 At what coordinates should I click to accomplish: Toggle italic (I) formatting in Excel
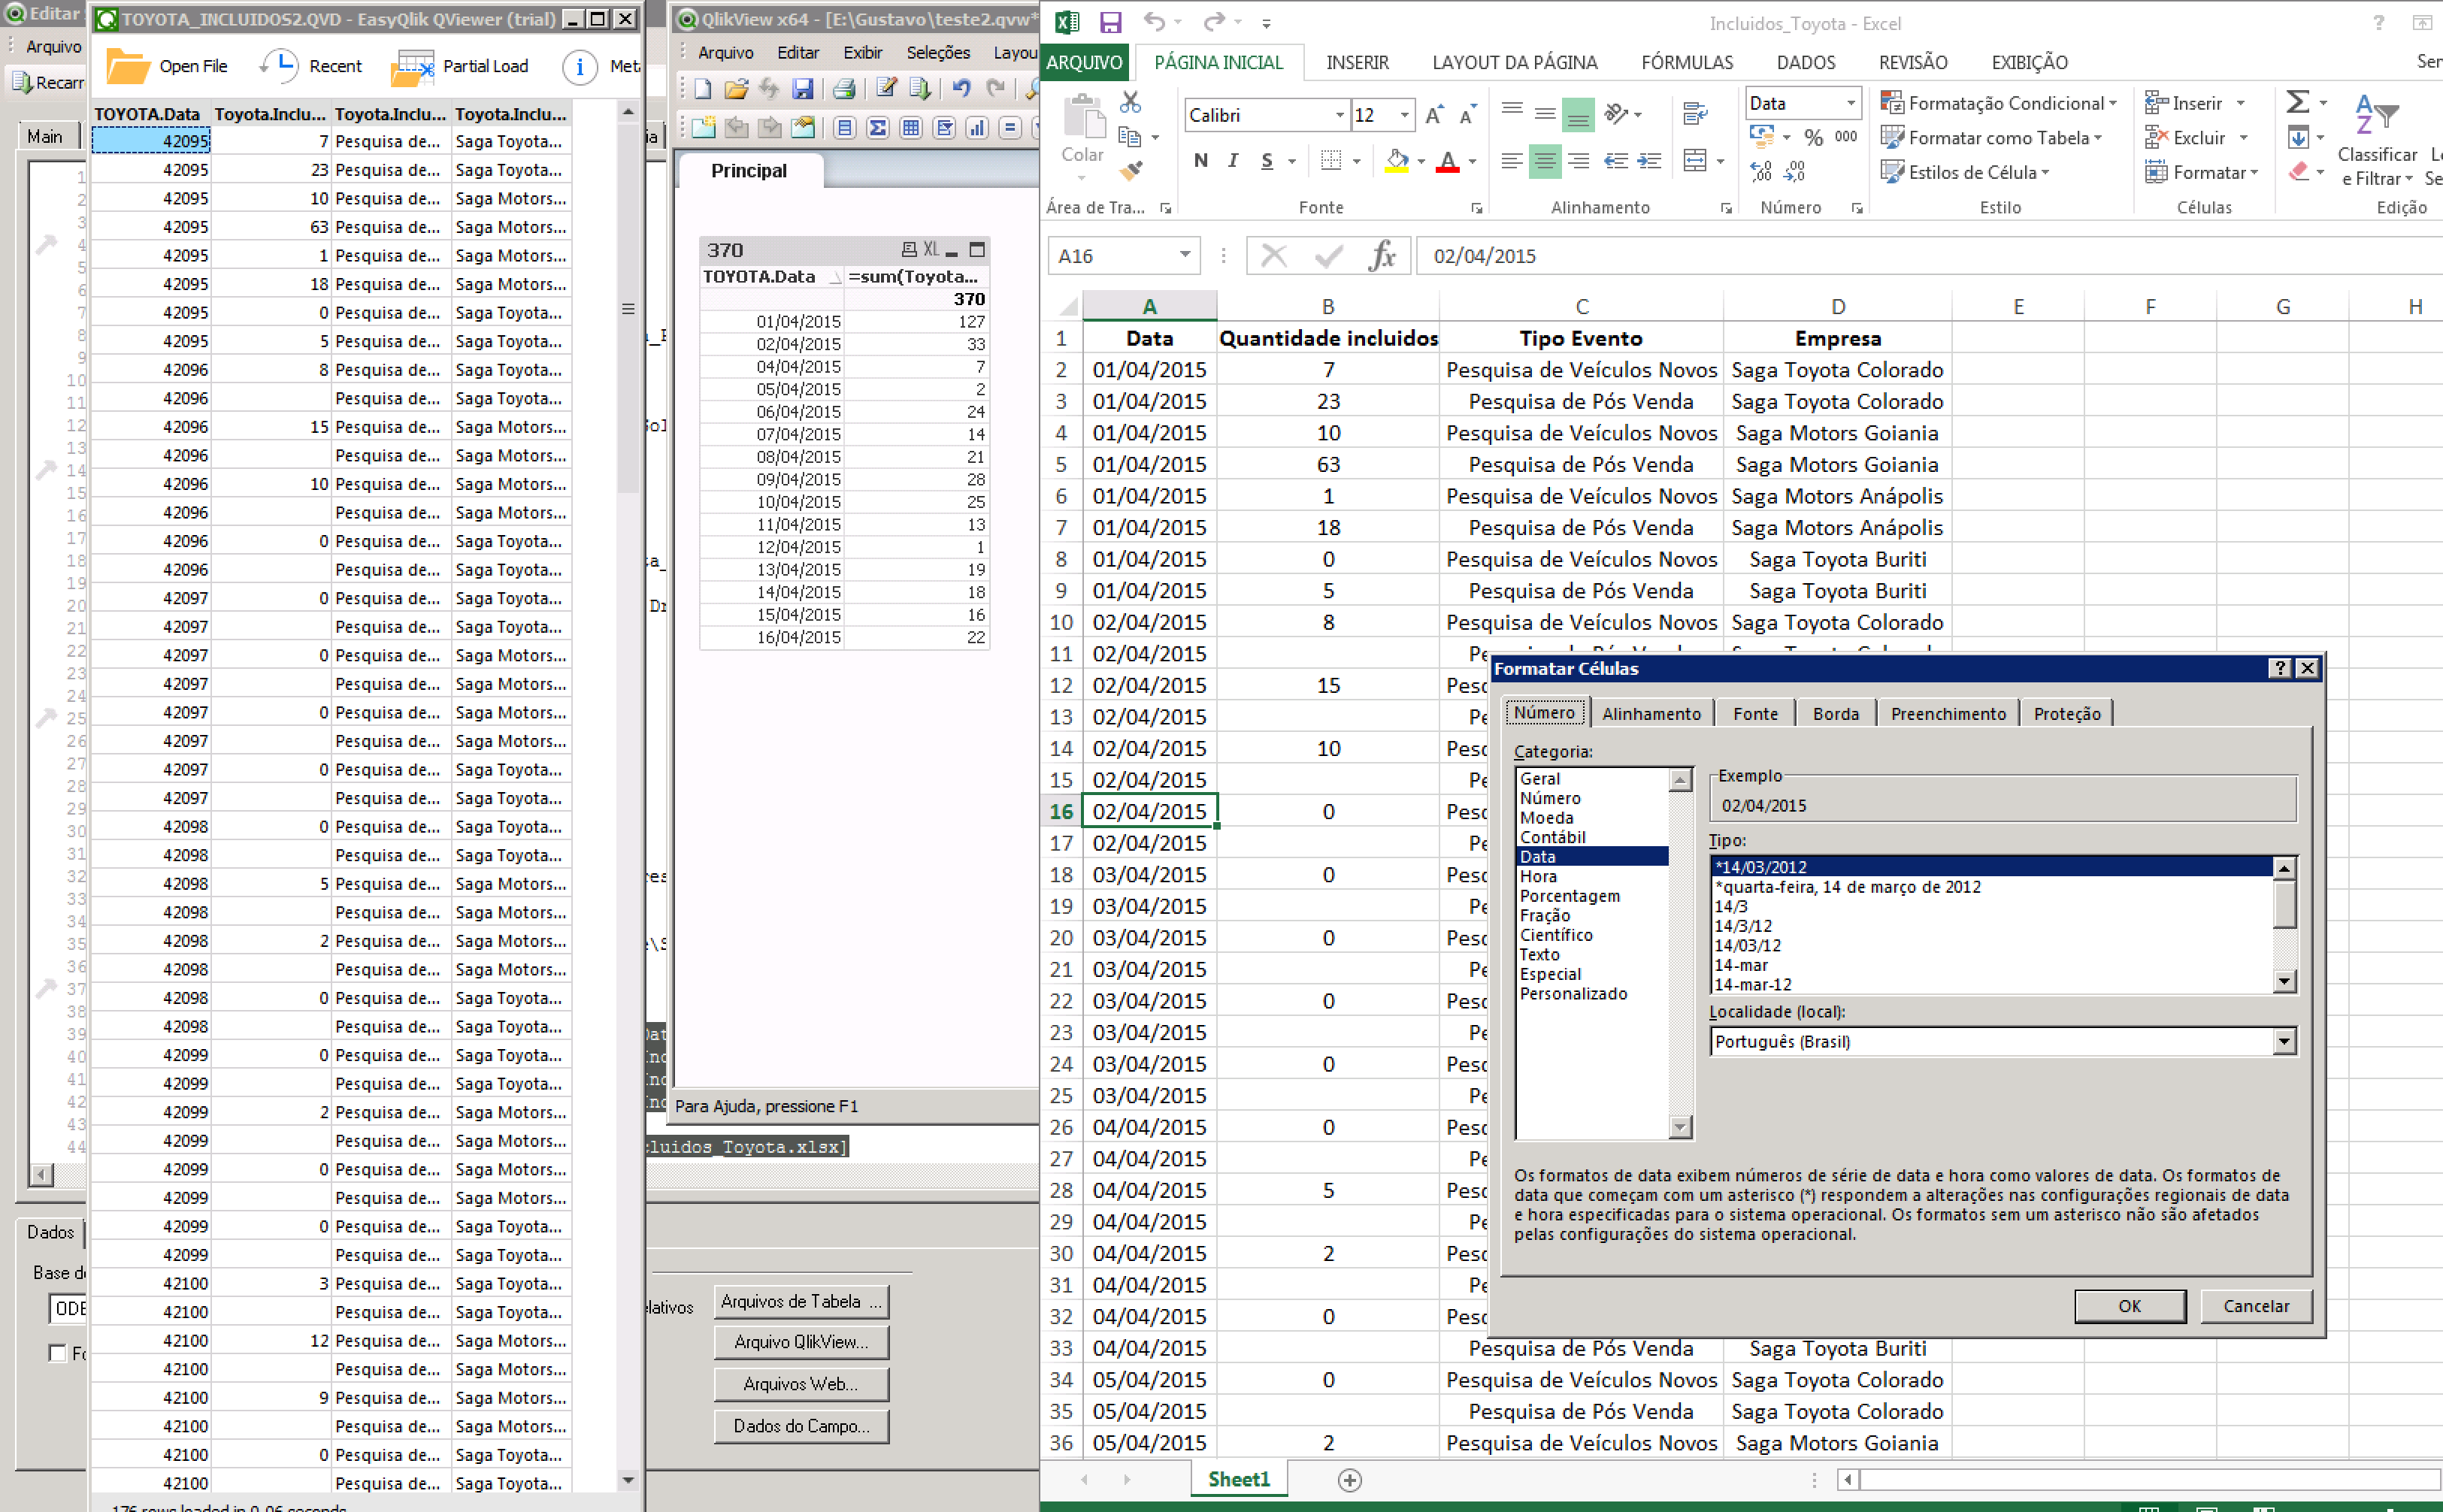(1233, 160)
